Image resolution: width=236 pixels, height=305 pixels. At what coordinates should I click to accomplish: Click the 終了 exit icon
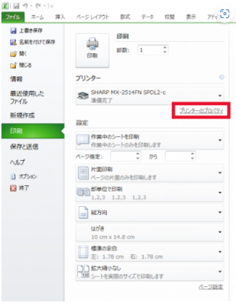pyautogui.click(x=14, y=188)
